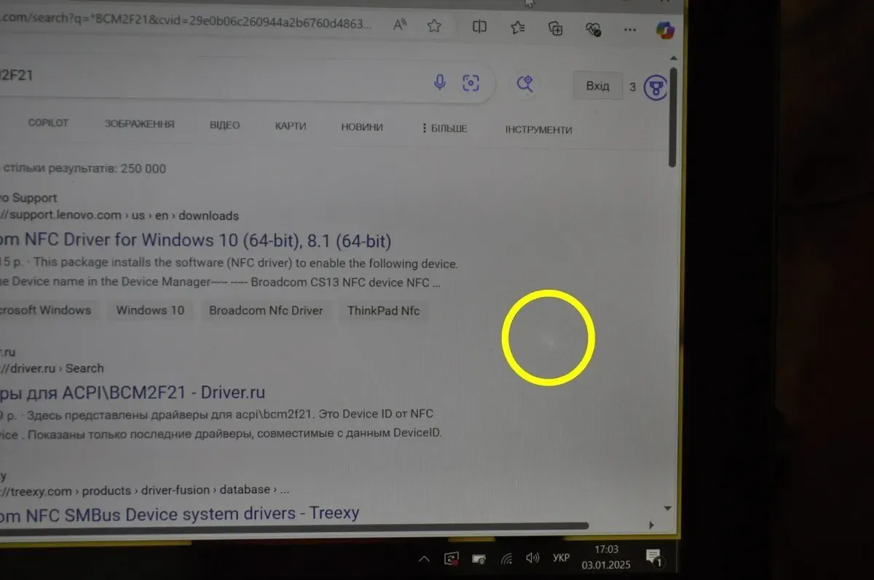Show hidden tray icons with chevron
Image resolution: width=874 pixels, height=580 pixels.
(424, 559)
